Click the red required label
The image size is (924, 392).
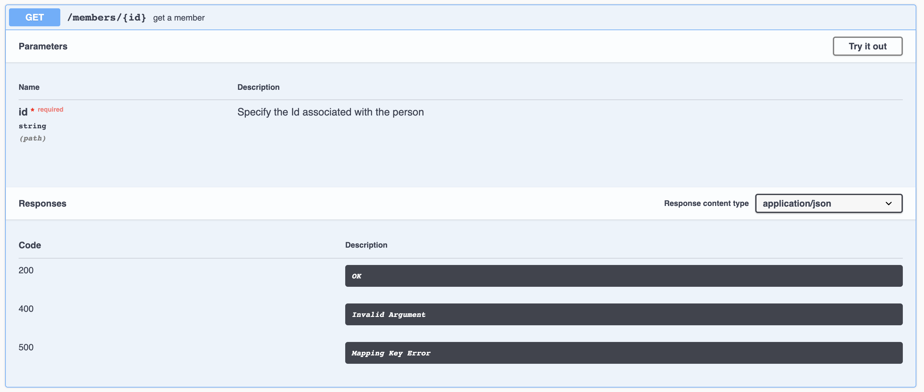[x=50, y=109]
